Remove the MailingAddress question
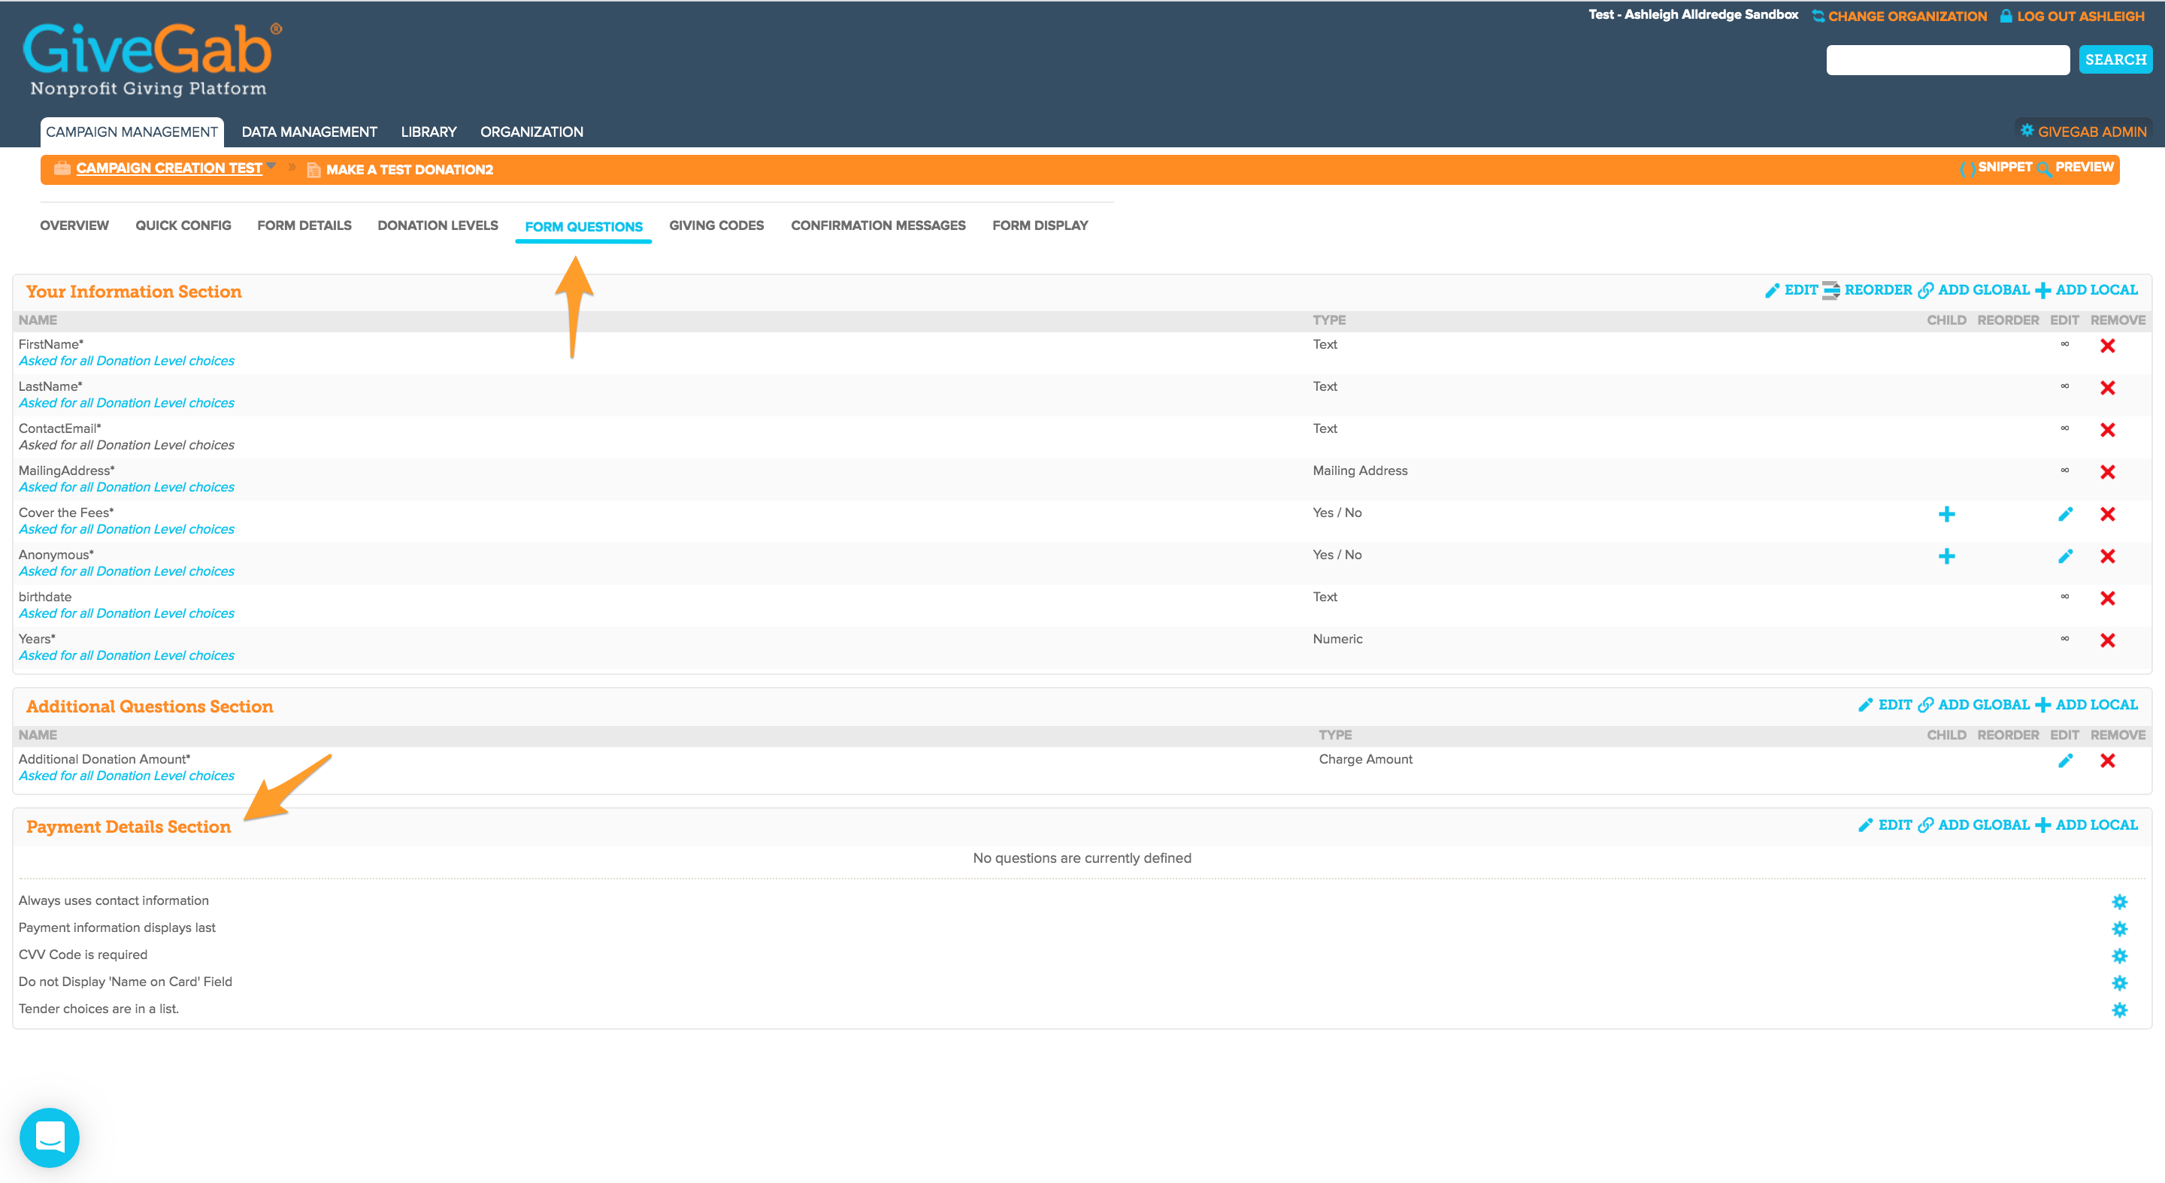The width and height of the screenshot is (2165, 1183). 2107,471
